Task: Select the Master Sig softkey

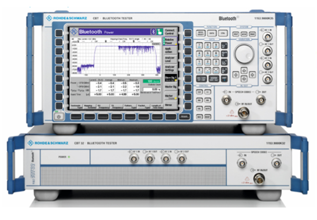Action: coord(171,87)
